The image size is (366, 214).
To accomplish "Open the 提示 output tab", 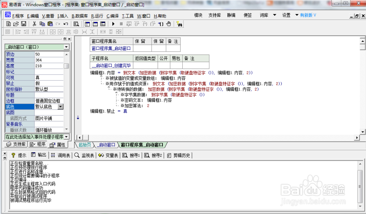I will coord(19,155).
